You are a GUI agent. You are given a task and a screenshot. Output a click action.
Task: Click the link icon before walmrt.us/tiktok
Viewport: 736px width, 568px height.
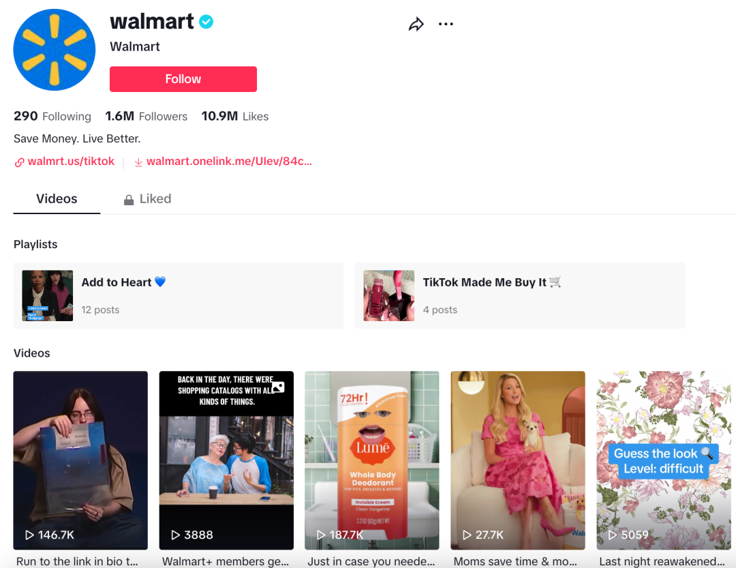(x=19, y=162)
